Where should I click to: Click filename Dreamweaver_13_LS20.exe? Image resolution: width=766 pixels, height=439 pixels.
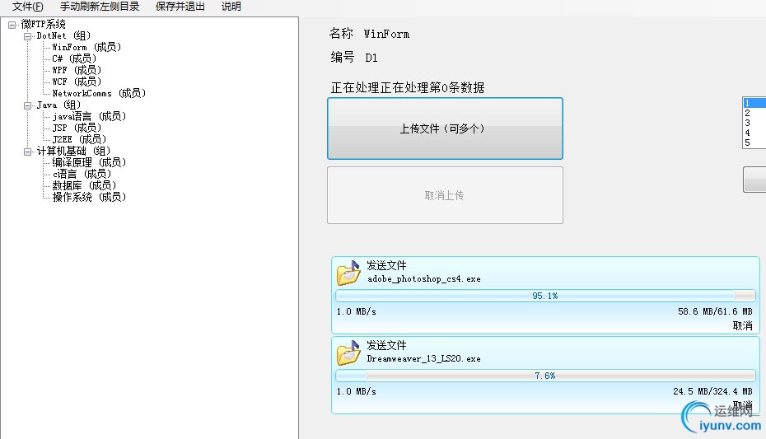click(x=424, y=359)
